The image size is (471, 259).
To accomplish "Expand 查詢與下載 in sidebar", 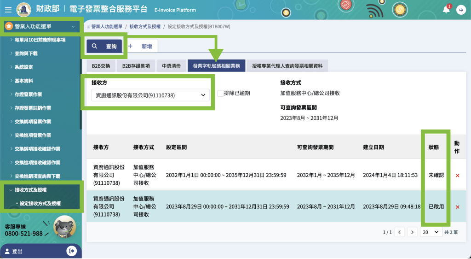I will [26, 53].
